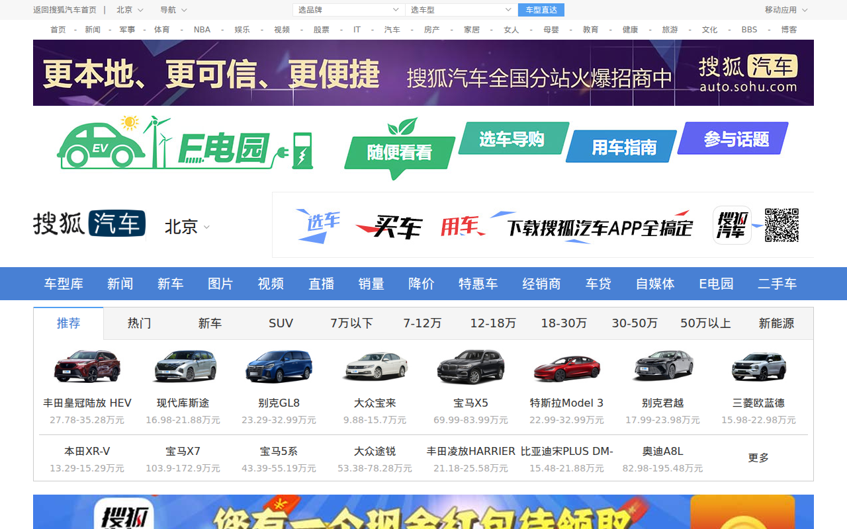Viewport: 847px width, 529px height.
Task: Open the 选品牌 brand selector
Action: tap(349, 10)
